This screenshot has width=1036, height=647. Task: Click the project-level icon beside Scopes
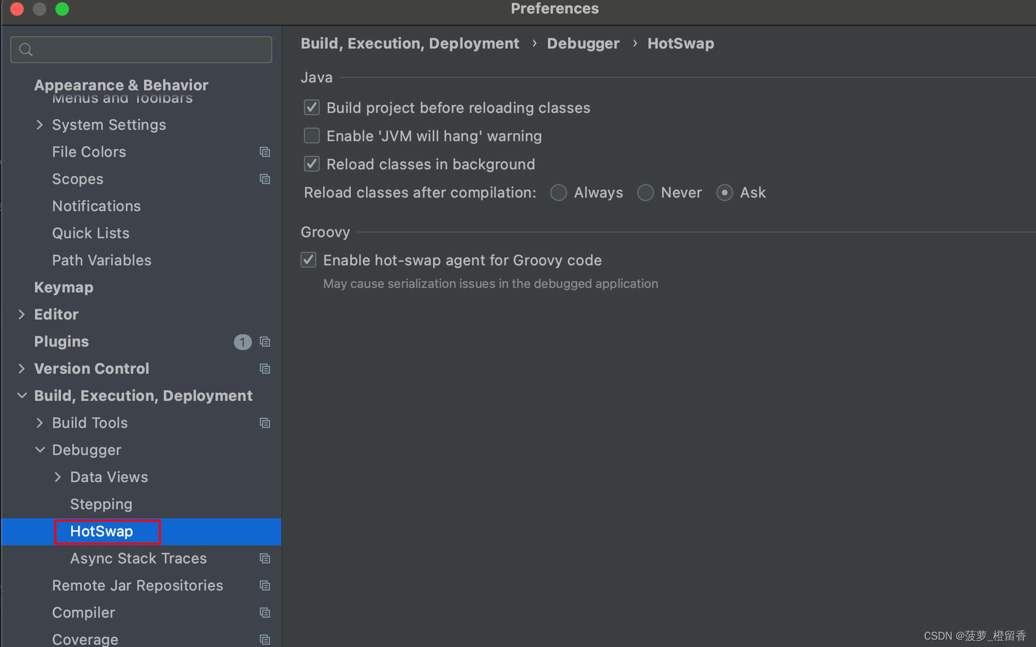coord(265,179)
